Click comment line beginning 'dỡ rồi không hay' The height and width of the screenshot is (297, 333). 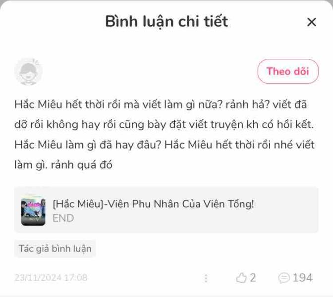[x=164, y=125]
